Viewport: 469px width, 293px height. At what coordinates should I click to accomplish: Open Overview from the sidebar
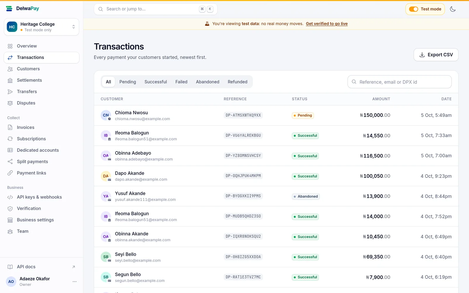coord(42,46)
